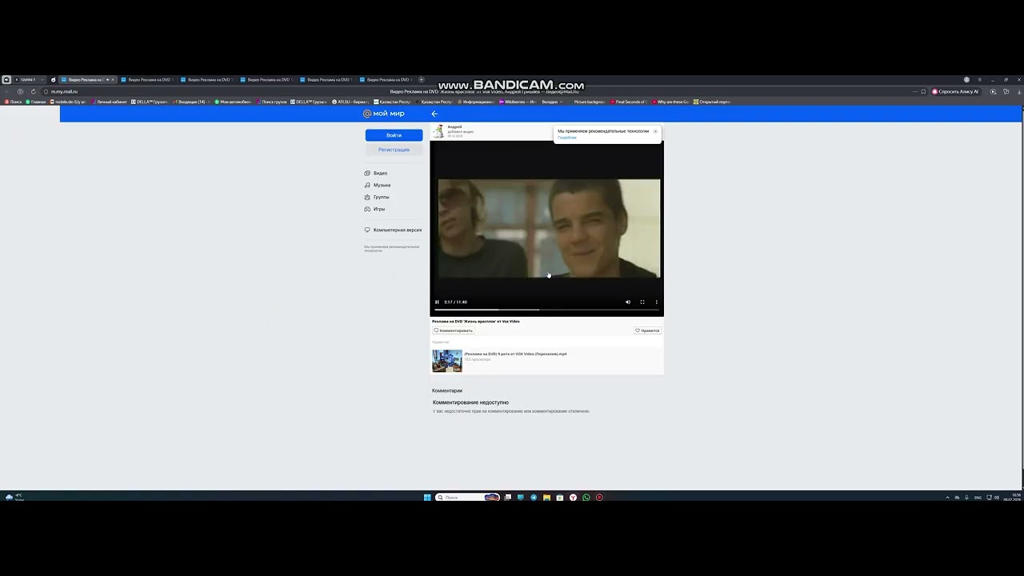Open Музыка in the left sidebar
This screenshot has width=1024, height=576.
[378, 185]
